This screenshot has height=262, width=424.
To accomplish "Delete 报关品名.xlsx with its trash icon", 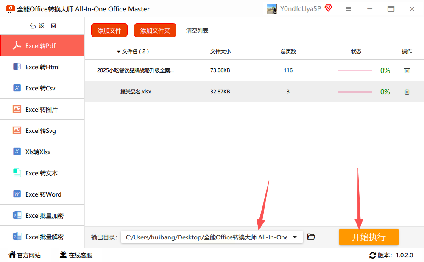I will (407, 92).
